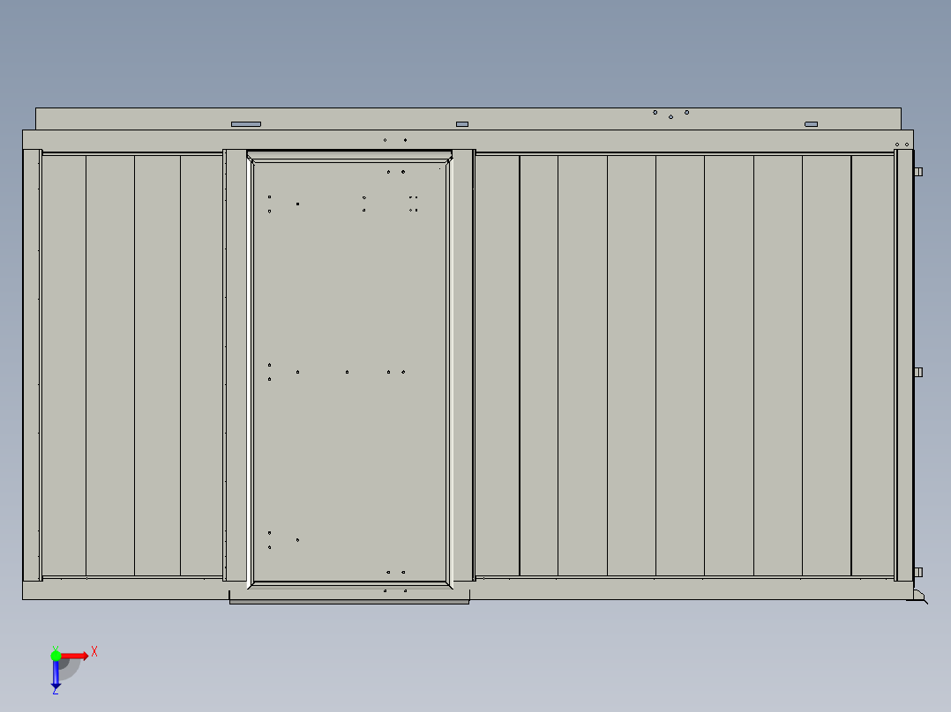
Task: Pick the threshold strip below the door
Action: (349, 601)
